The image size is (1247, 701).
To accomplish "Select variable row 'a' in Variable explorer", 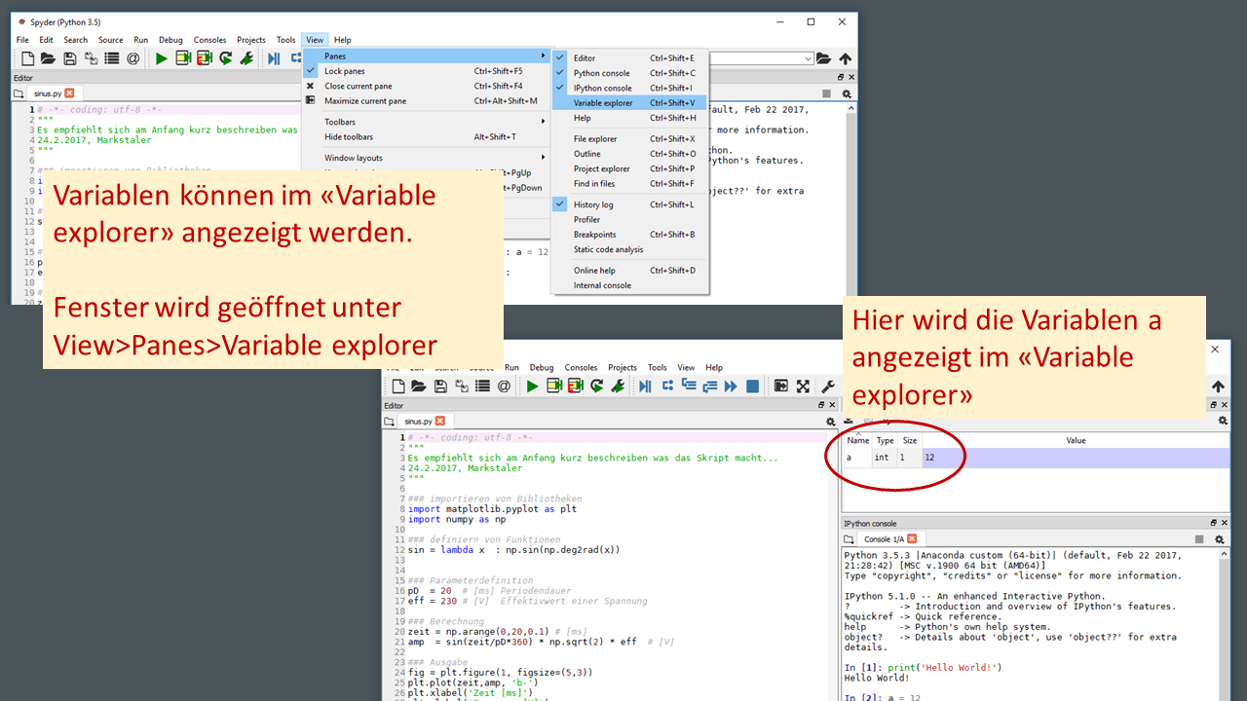I will 1037,458.
